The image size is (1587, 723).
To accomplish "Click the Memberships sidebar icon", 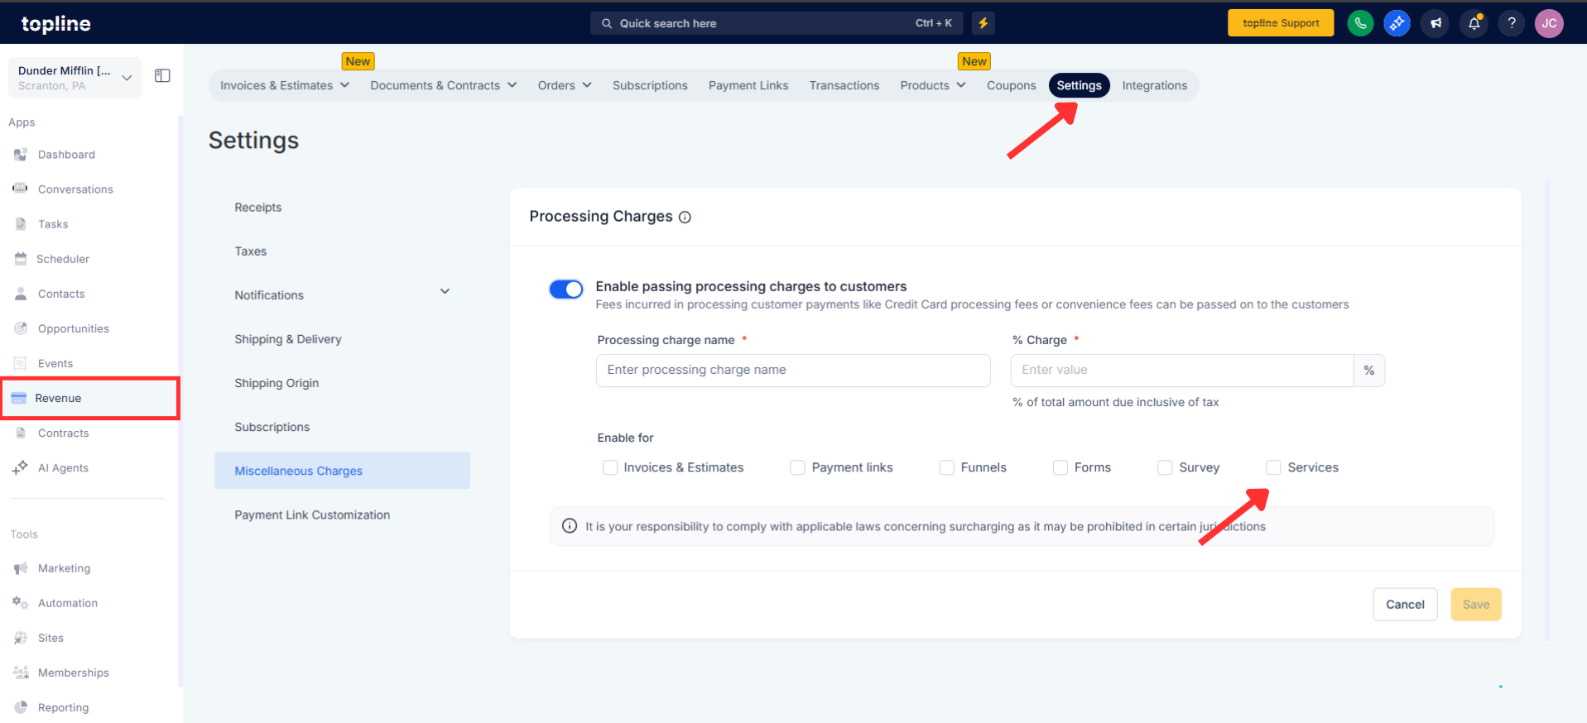I will 21,673.
